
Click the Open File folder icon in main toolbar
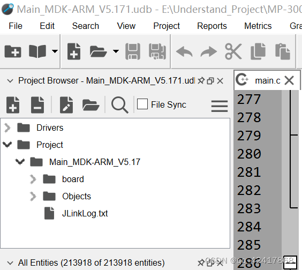point(98,51)
